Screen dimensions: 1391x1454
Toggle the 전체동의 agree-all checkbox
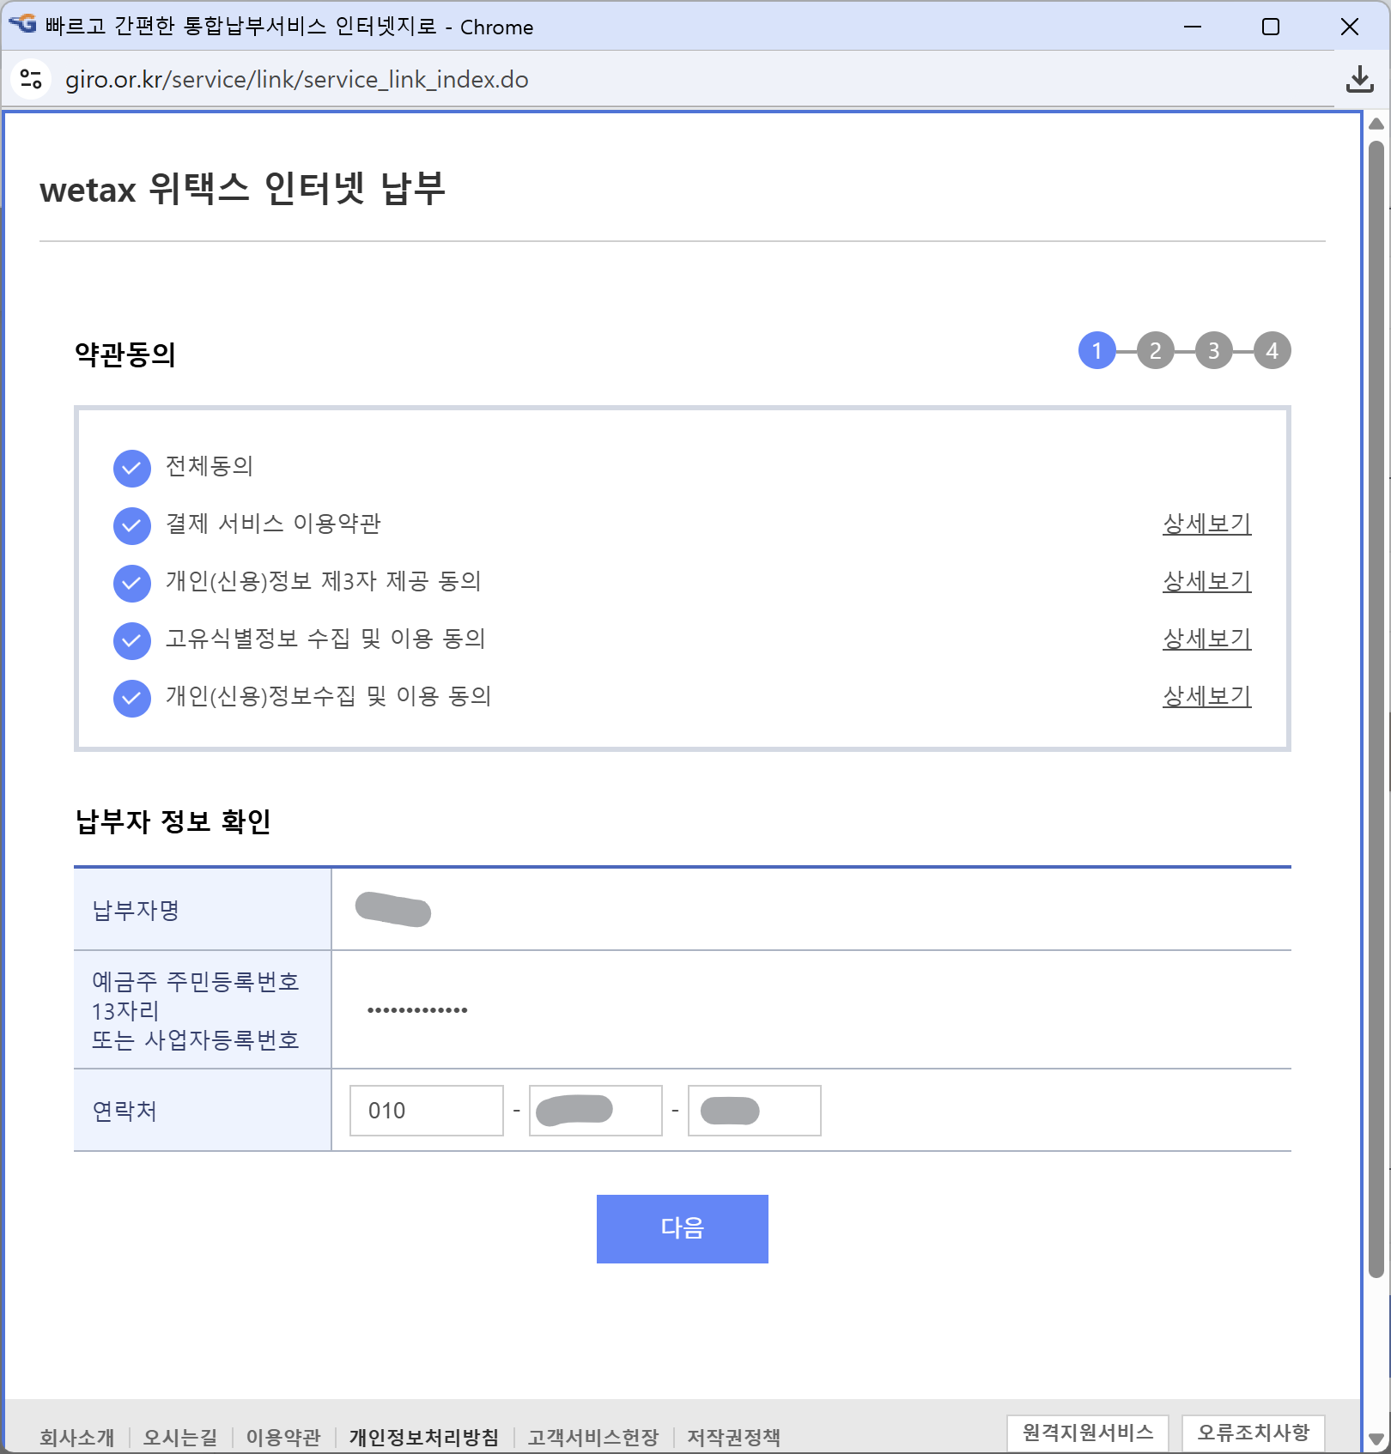coord(131,469)
